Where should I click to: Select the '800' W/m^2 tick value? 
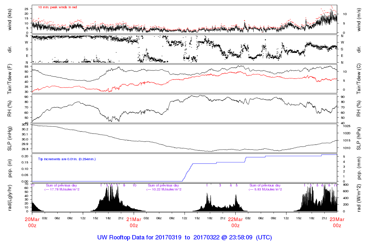click(x=346, y=185)
